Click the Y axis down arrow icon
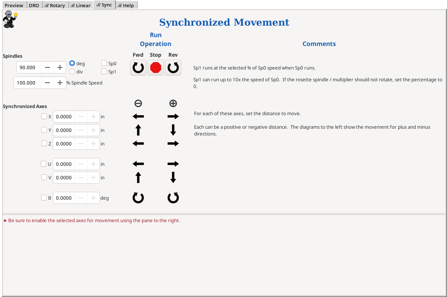Image resolution: width=447 pixels, height=297 pixels. [173, 130]
